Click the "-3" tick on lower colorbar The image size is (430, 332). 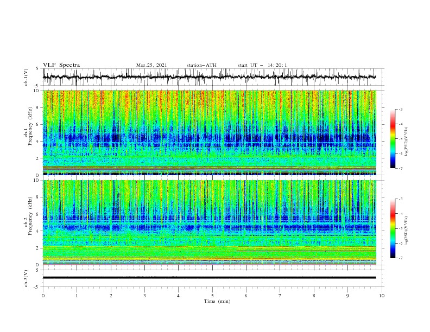tap(401, 199)
